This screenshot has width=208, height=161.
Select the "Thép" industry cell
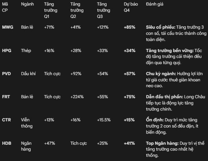(x=26, y=50)
